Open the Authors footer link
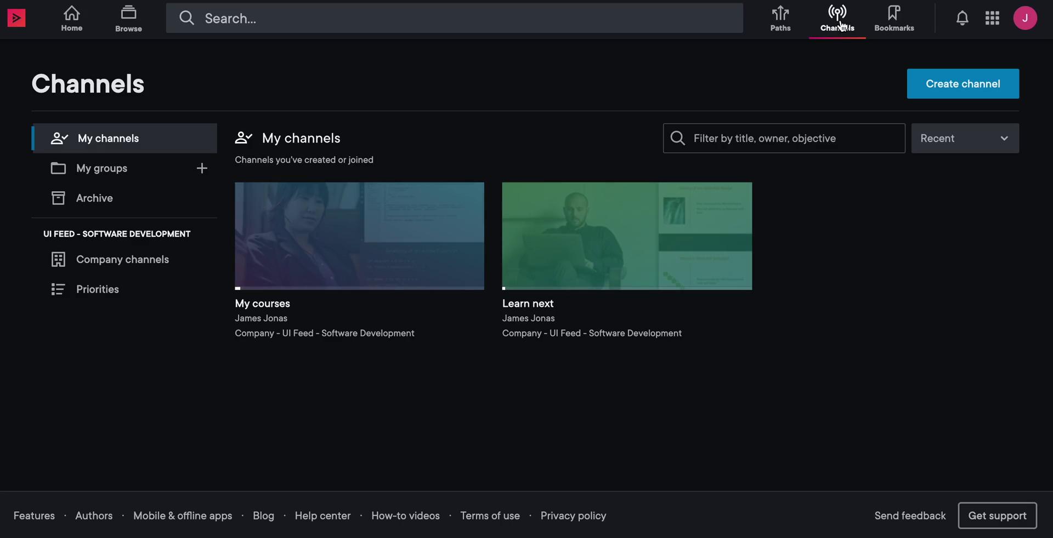The width and height of the screenshot is (1053, 538). tap(94, 516)
